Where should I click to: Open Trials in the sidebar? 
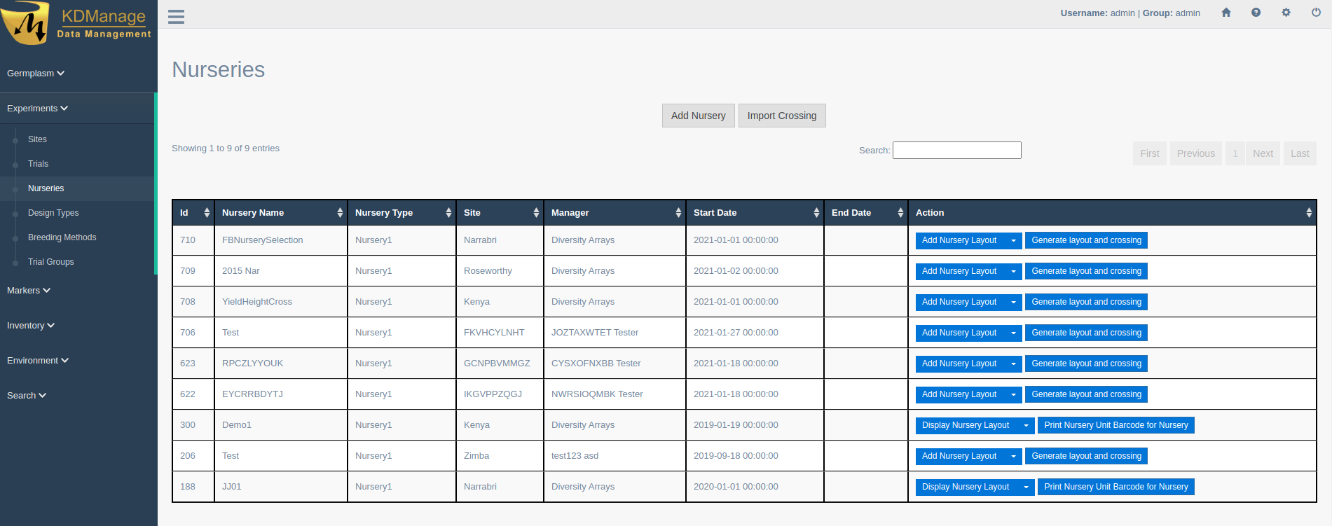click(x=38, y=164)
